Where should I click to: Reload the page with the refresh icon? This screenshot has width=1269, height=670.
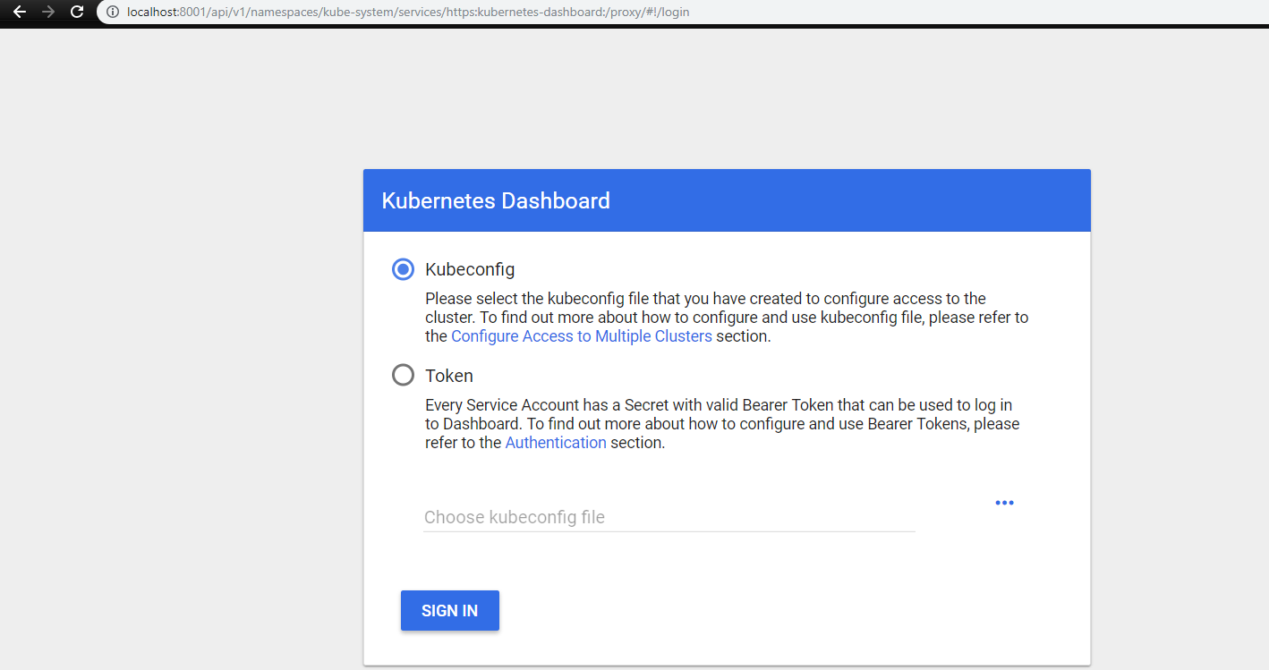(x=78, y=12)
